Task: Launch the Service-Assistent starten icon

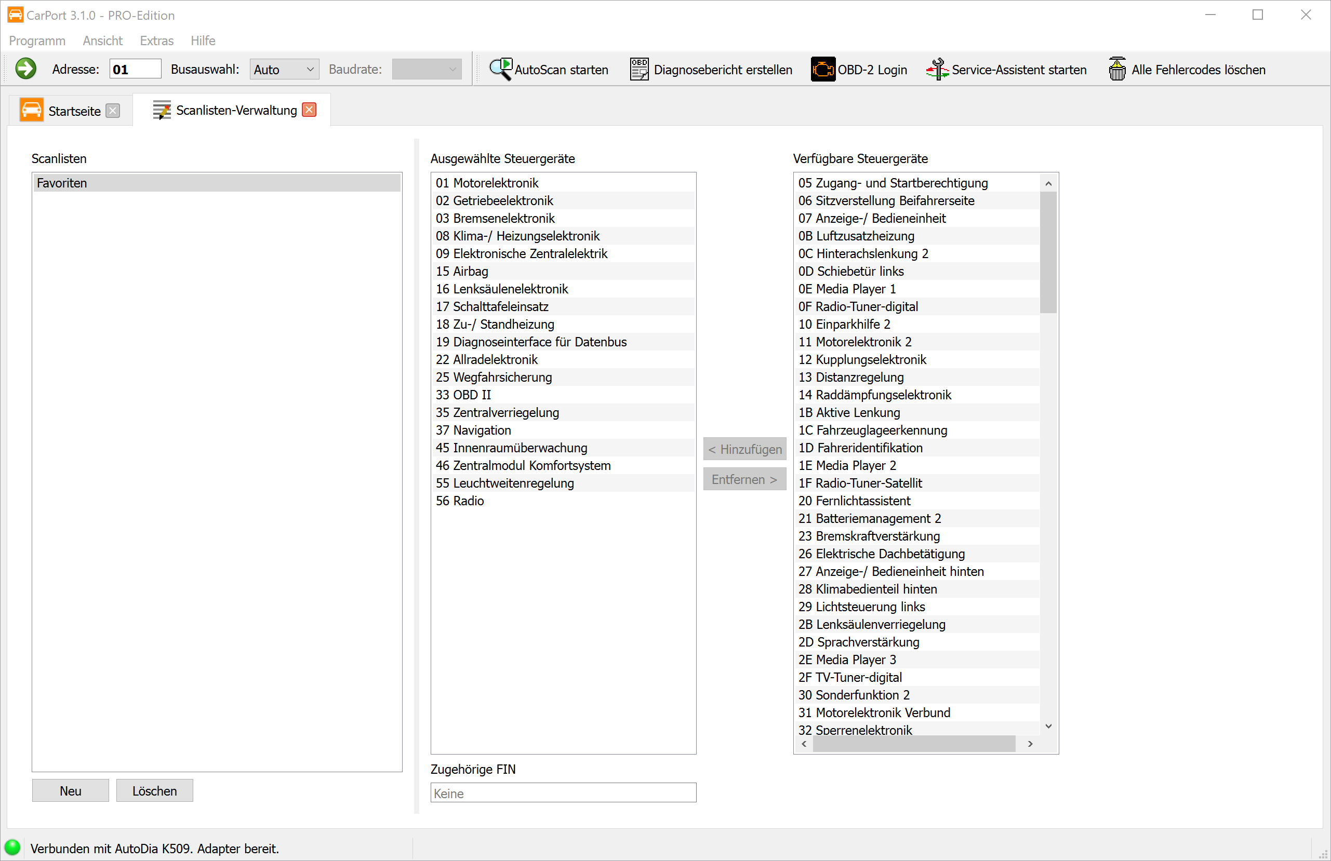Action: (x=937, y=70)
